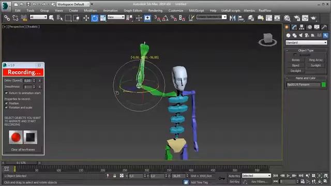Open Render Setup teapot icon
This screenshot has height=186, width=331.
296,18
